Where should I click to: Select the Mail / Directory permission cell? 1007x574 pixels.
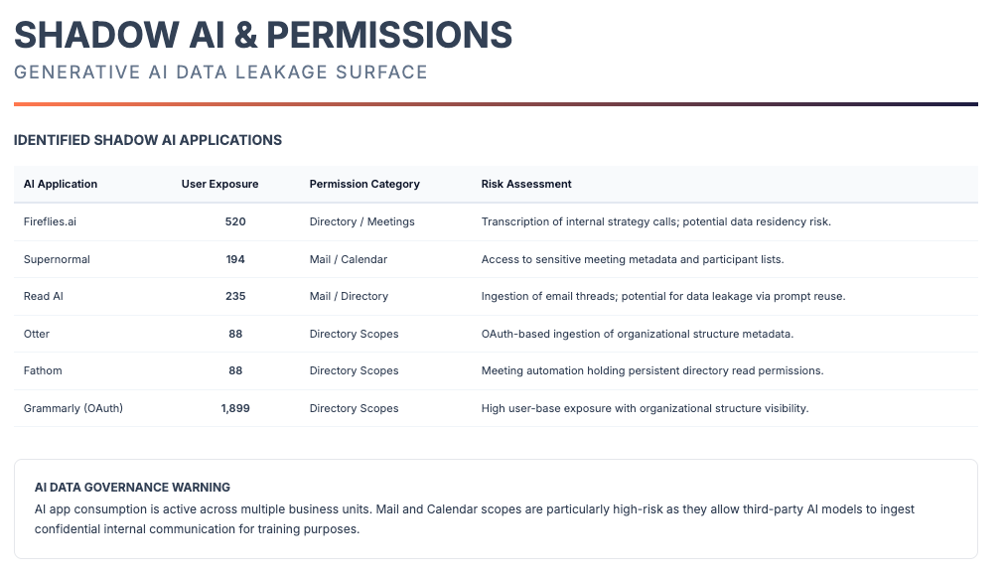coord(349,296)
